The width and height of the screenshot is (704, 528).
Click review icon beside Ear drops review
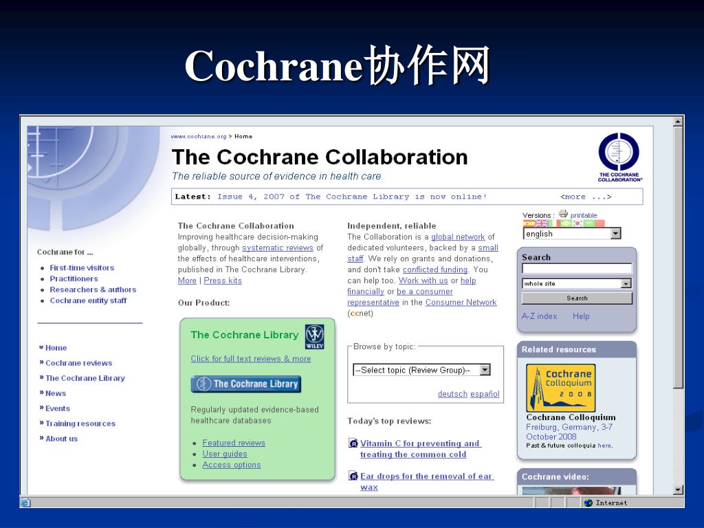point(353,476)
